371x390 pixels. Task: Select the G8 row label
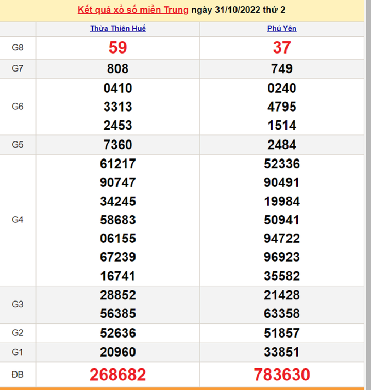coord(18,48)
